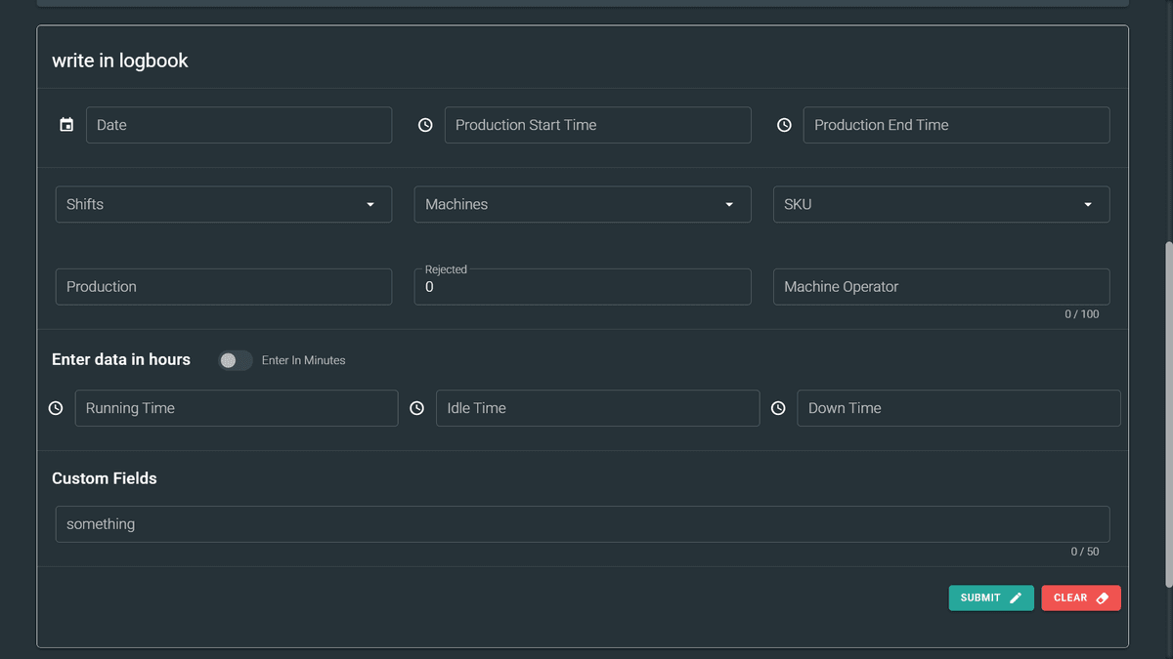The width and height of the screenshot is (1173, 659).
Task: Expand the Machines dropdown list
Action: [582, 204]
